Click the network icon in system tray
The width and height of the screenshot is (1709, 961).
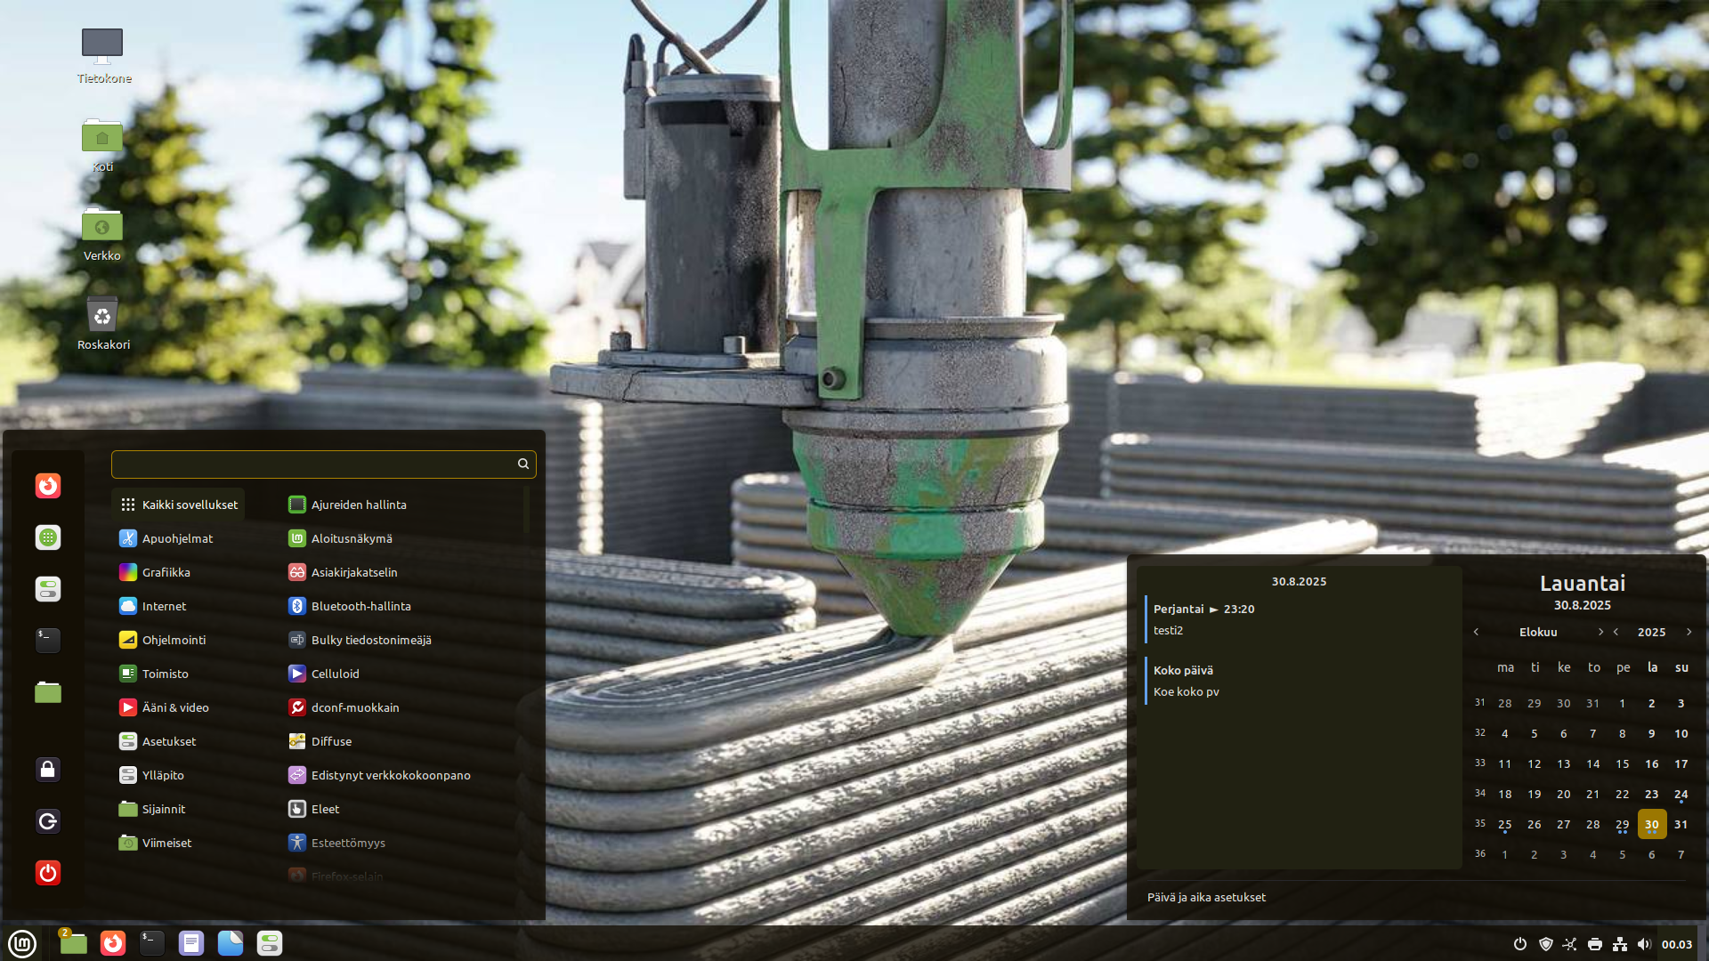coord(1620,944)
